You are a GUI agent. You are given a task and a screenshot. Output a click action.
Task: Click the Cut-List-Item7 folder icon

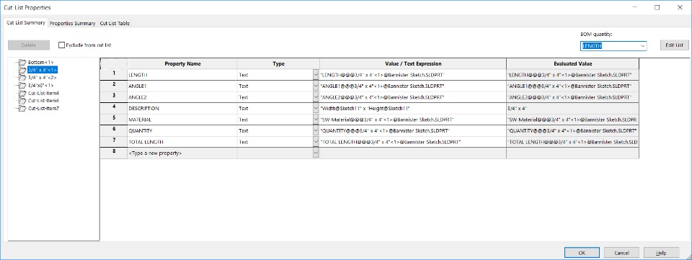point(22,108)
